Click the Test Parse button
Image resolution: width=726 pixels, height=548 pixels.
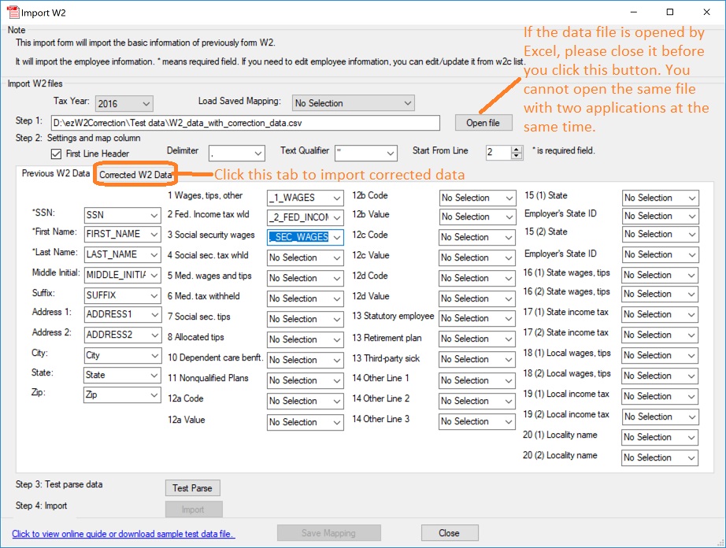click(x=192, y=487)
